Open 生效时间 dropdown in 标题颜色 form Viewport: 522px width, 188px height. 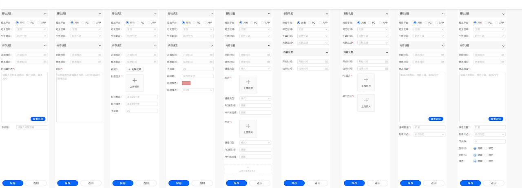click(x=198, y=36)
